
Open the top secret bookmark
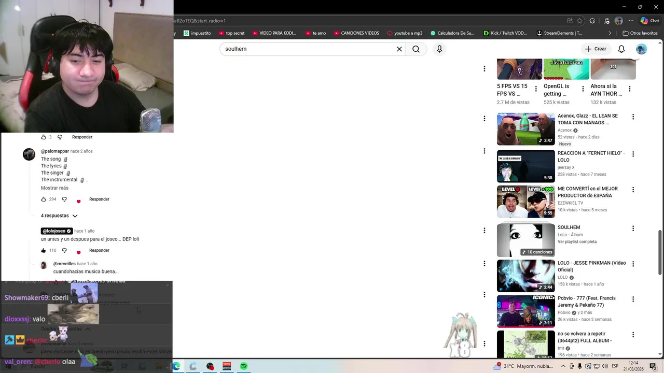pos(231,33)
